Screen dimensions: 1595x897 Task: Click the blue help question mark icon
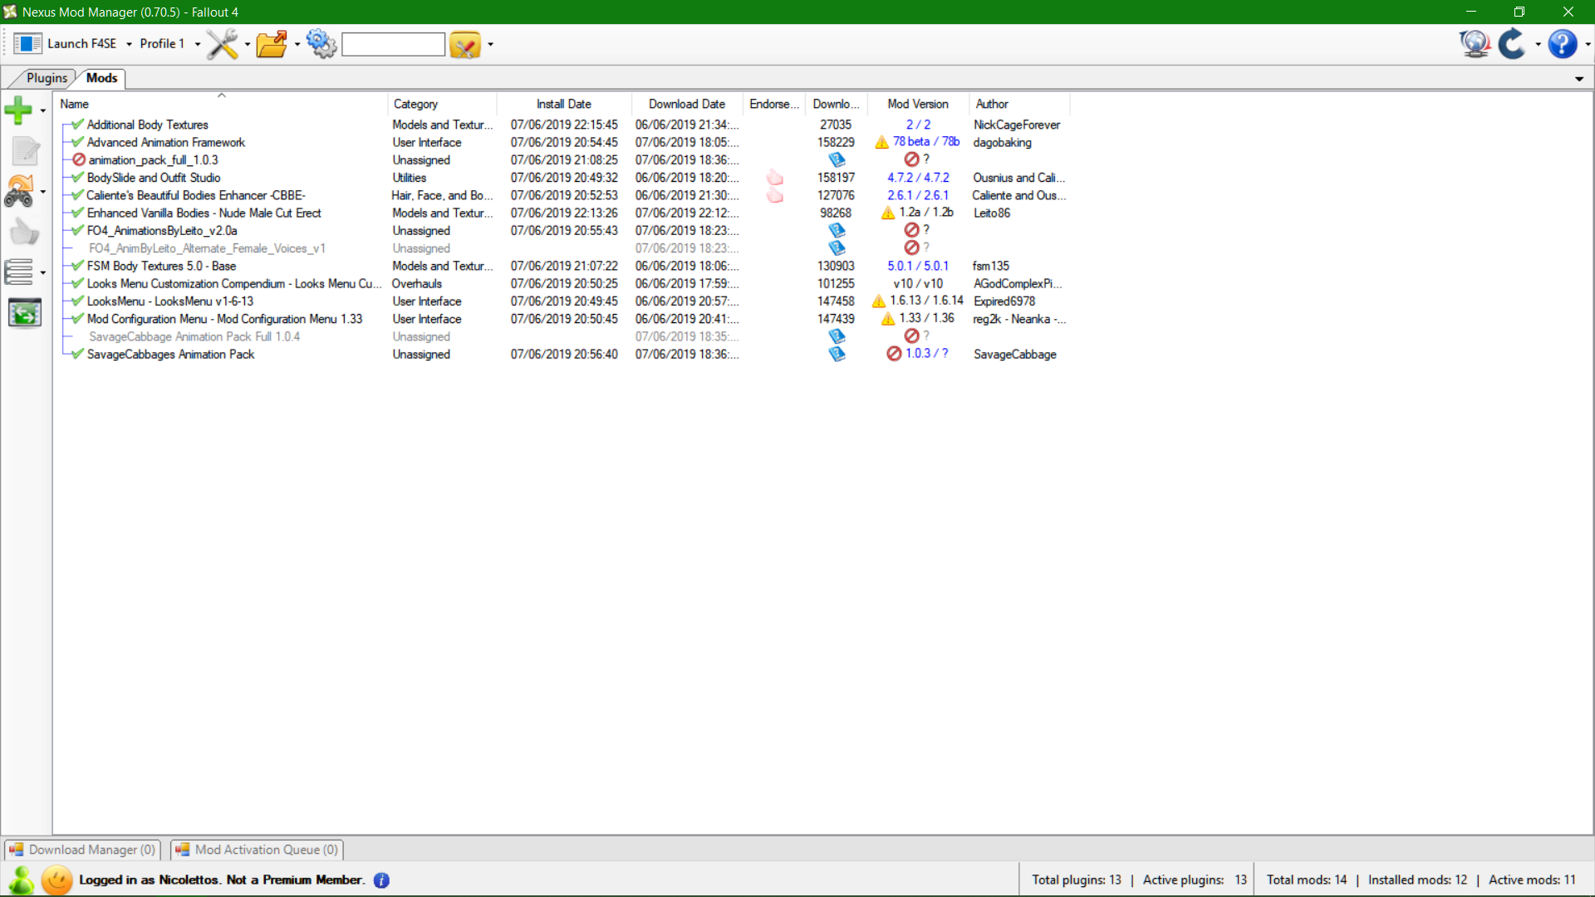[1562, 44]
